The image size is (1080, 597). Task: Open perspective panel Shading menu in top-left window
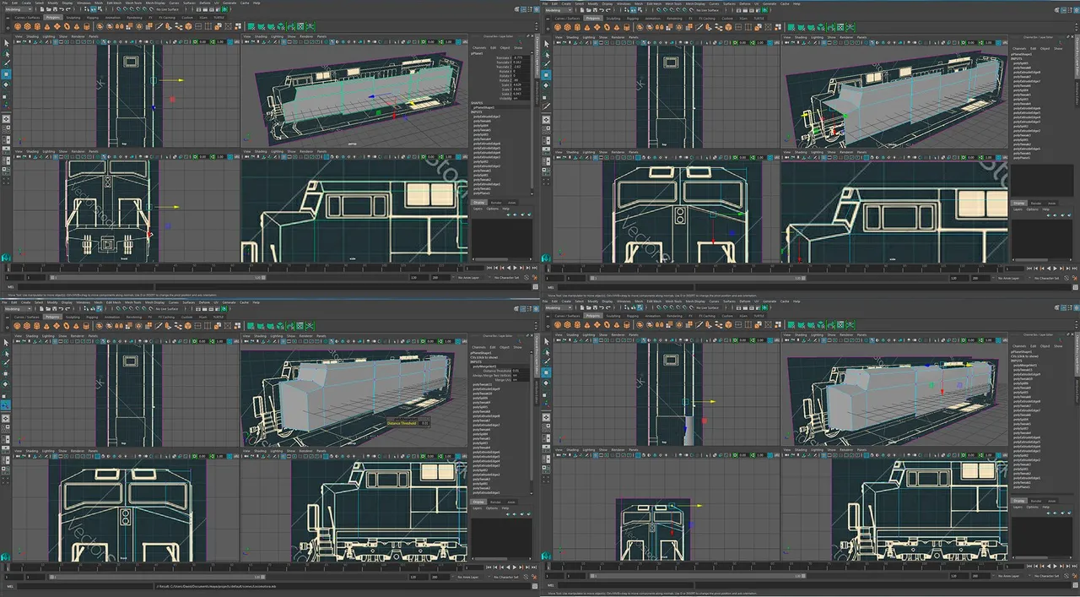[x=261, y=36]
